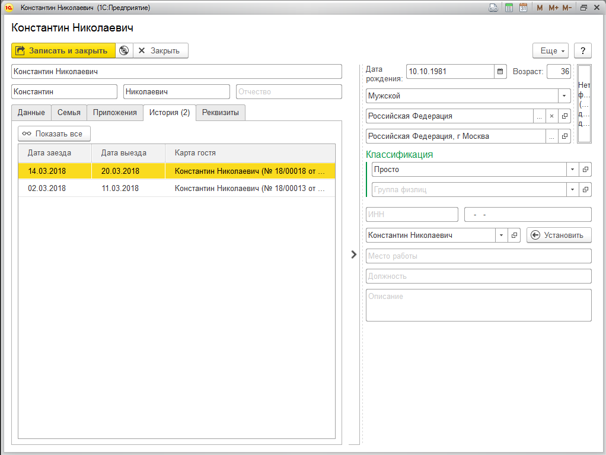Open date picker for Дата рождения
The height and width of the screenshot is (455, 606).
click(500, 72)
